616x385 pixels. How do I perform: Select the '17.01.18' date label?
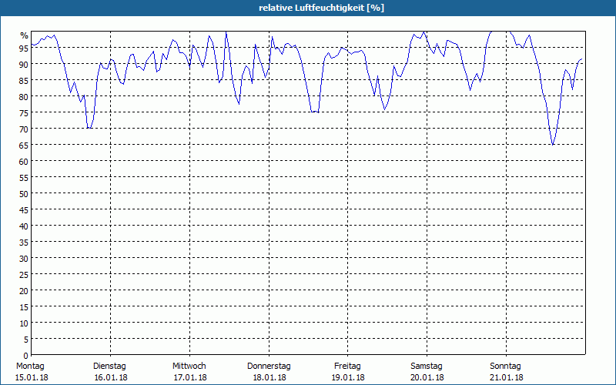point(190,377)
